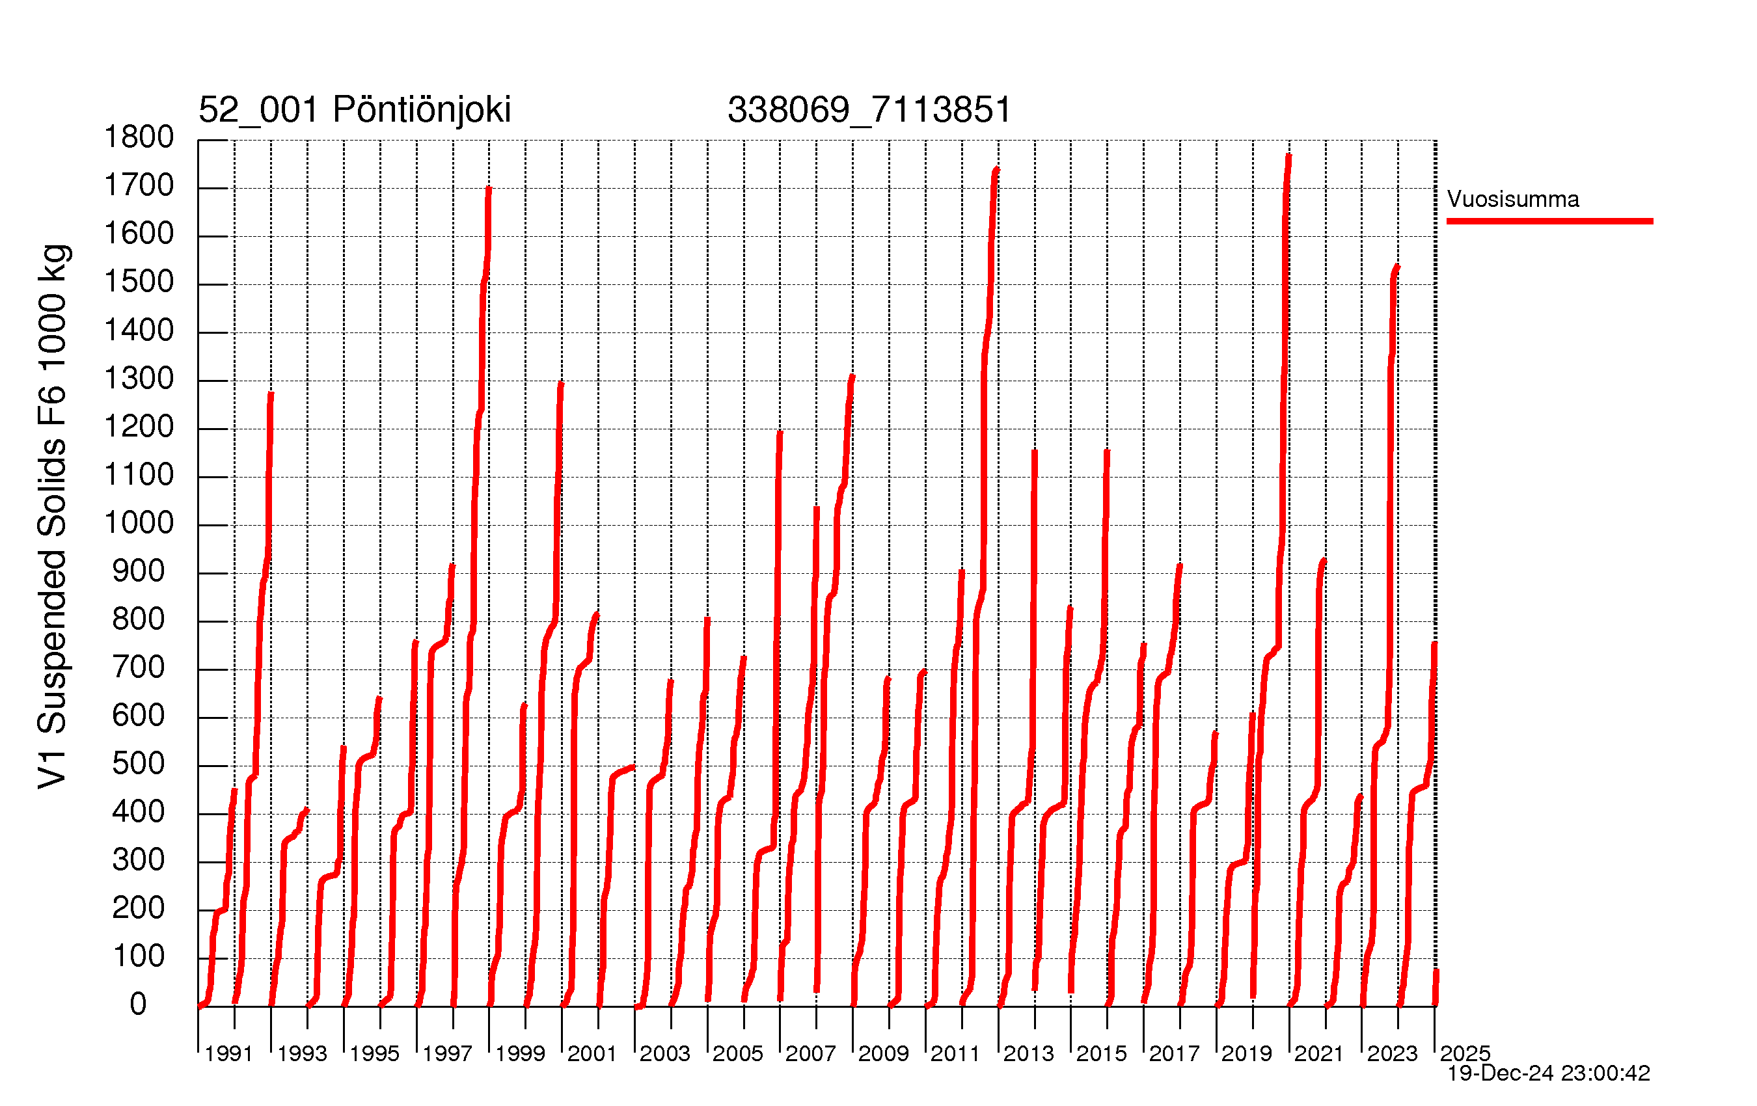This screenshot has height=1106, width=1757.
Task: Click the y-axis value 700
Action: 139,668
